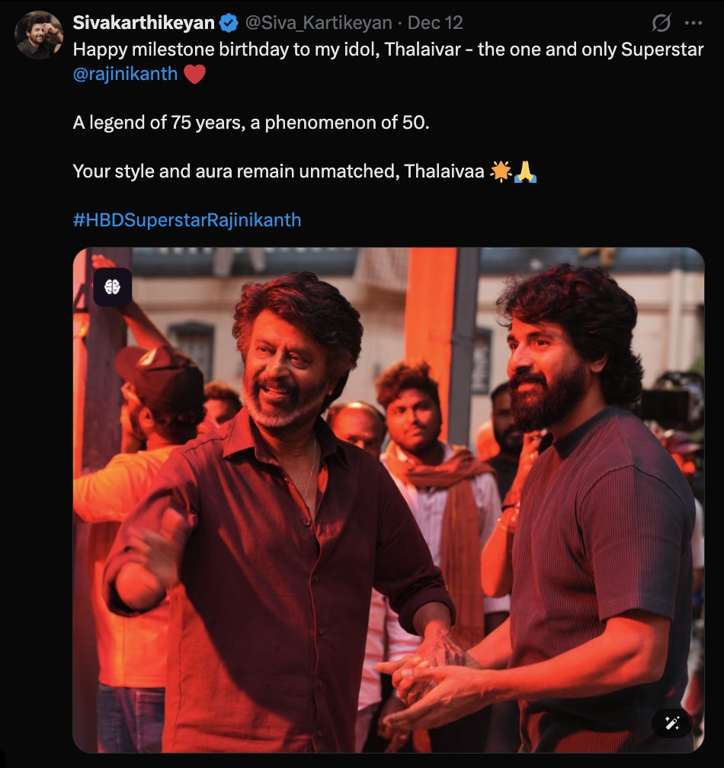Click the "Your style and aura" line

coord(278,171)
